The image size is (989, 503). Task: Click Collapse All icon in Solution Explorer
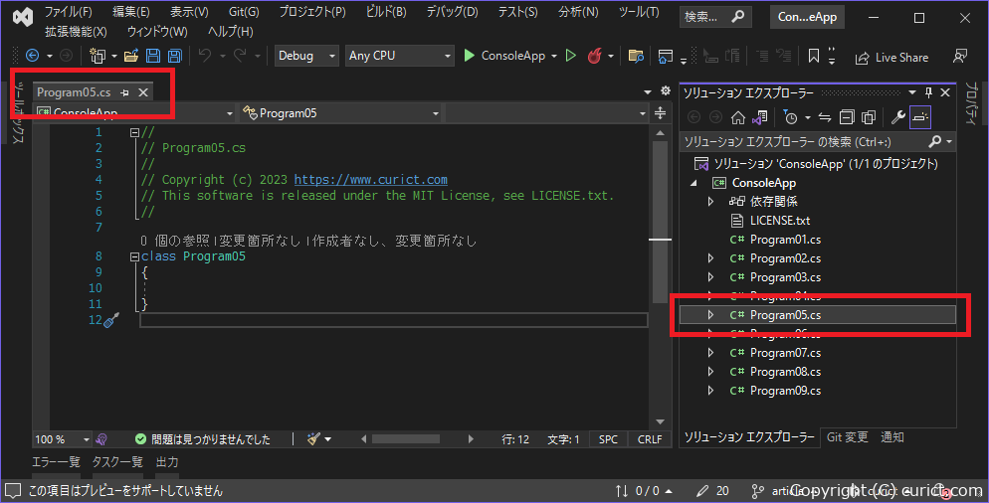click(847, 117)
